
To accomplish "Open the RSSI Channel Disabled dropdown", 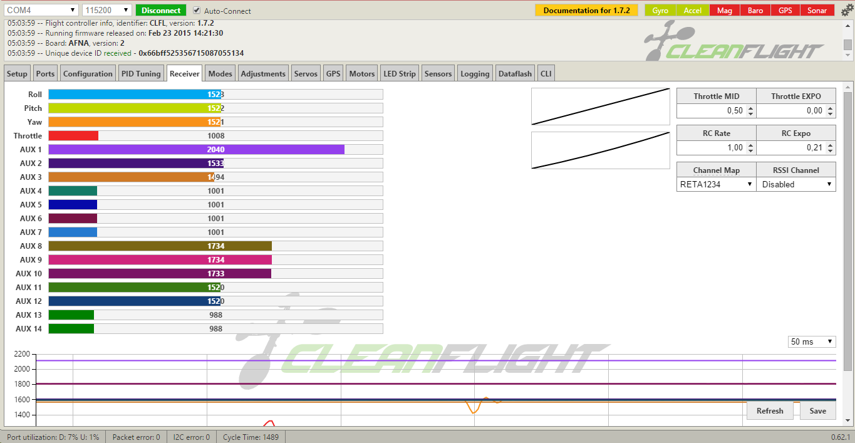I will pos(795,184).
